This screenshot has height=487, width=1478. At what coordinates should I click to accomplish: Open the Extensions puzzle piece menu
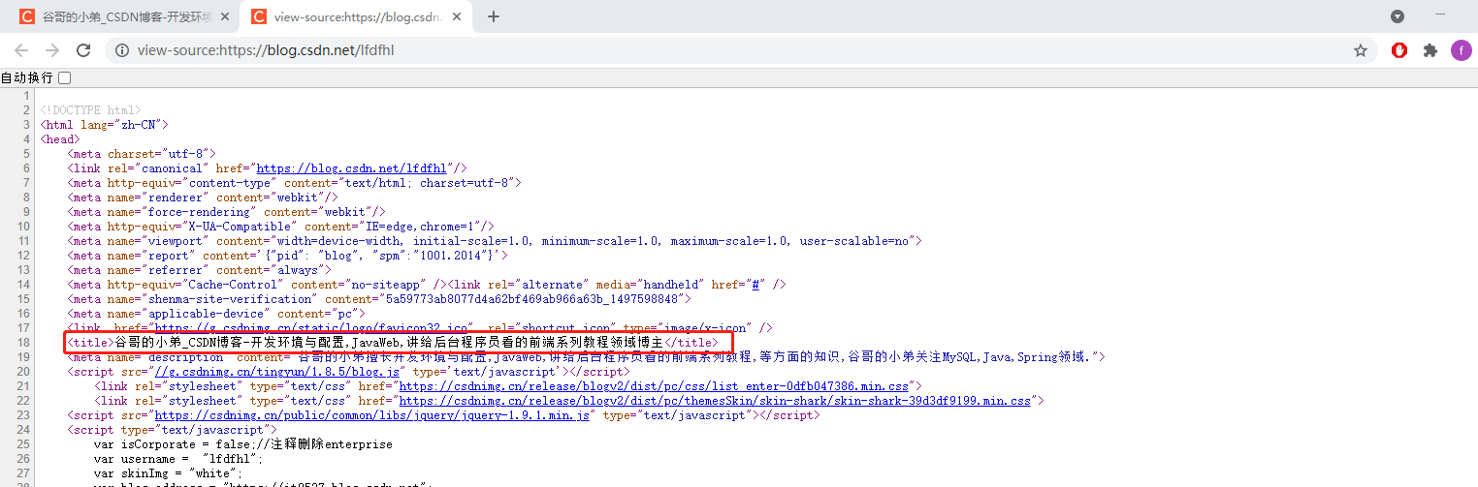(x=1430, y=50)
